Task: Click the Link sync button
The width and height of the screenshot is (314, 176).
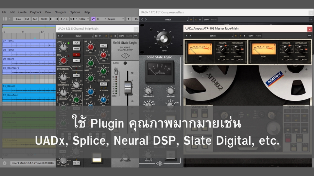Action: (x=18, y=19)
